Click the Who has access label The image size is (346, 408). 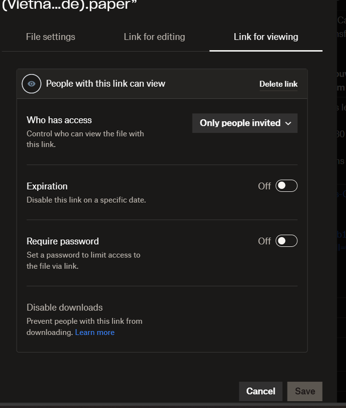point(59,120)
